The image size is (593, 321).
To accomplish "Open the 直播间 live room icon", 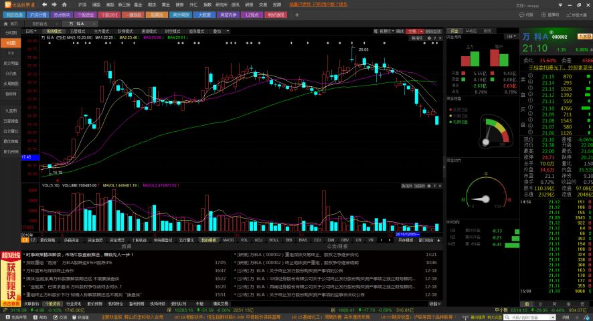I will (543, 15).
